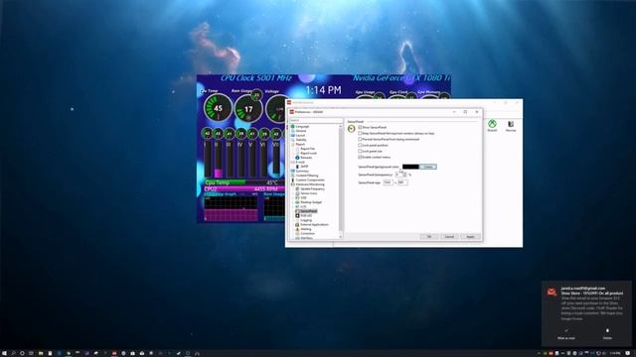The height and width of the screenshot is (357, 636).
Task: Open Custom Components icon in tree
Action: pyautogui.click(x=292, y=179)
